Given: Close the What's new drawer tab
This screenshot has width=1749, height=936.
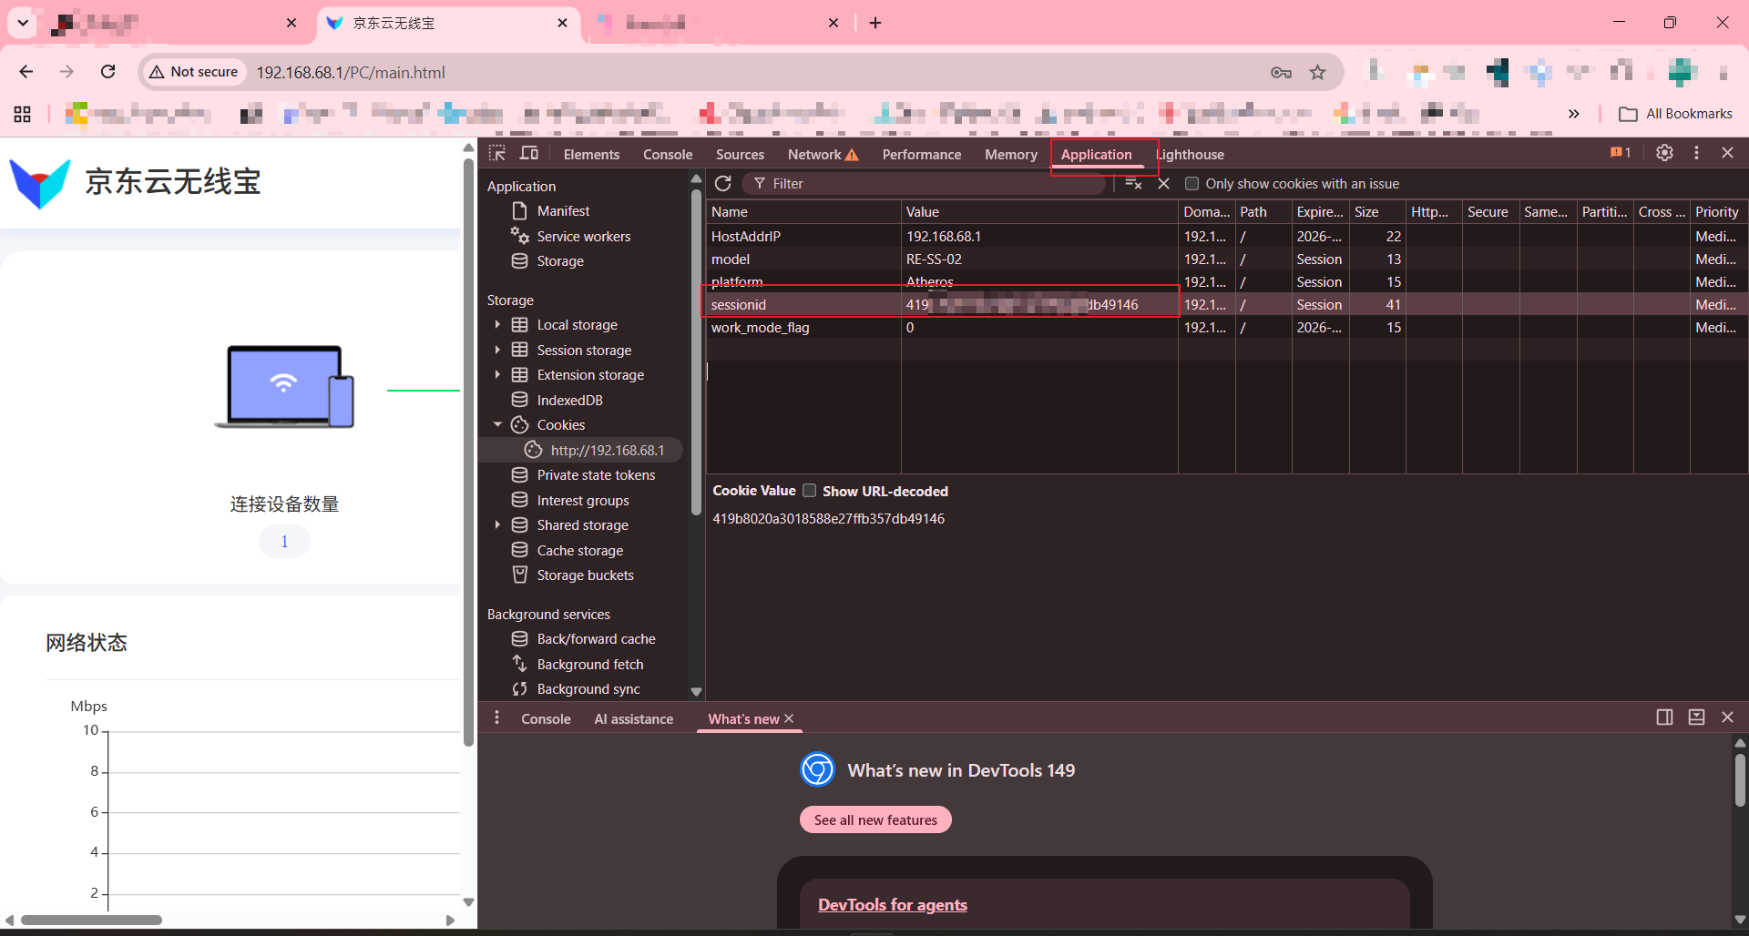Looking at the screenshot, I should click(789, 718).
